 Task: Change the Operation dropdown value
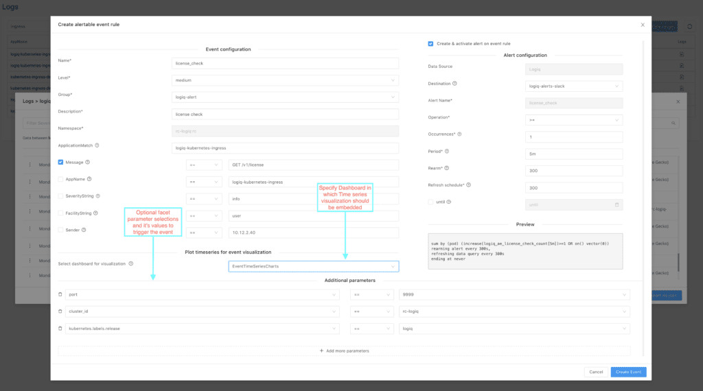(574, 120)
